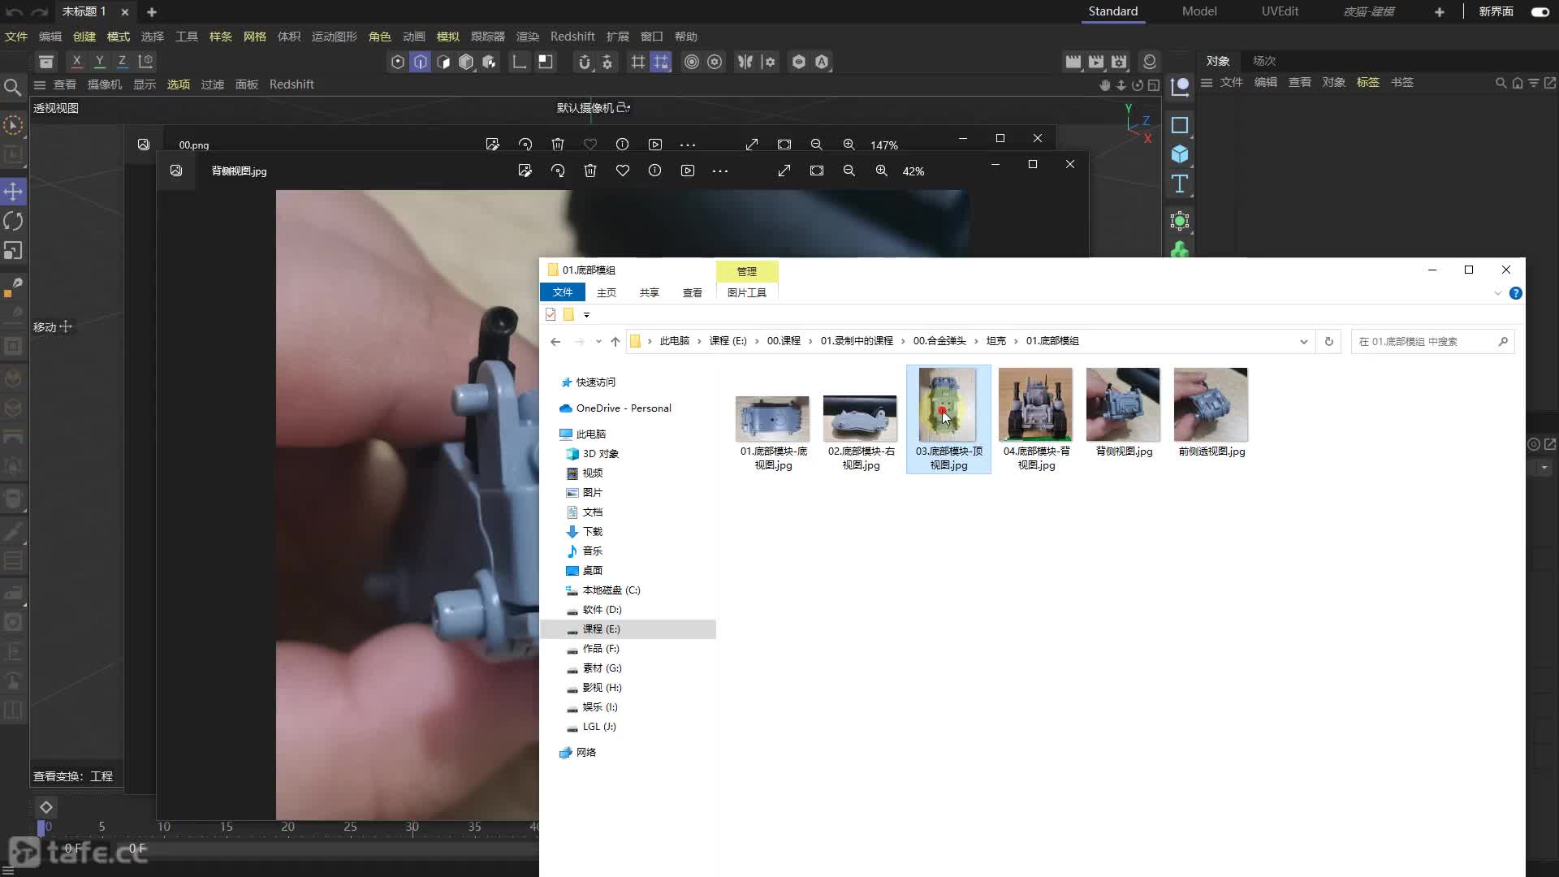
Task: Open the 主页 ribbon tab
Action: (x=607, y=292)
